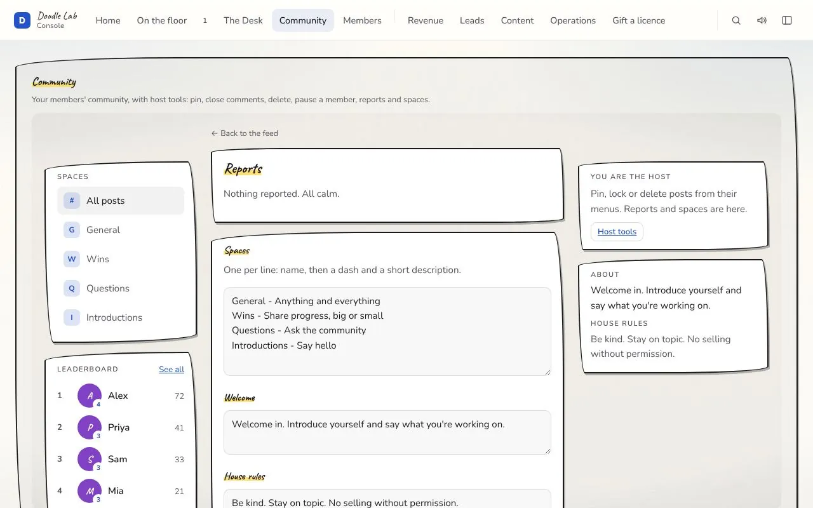The height and width of the screenshot is (508, 813).
Task: Click Back to the feed link
Action: tap(245, 133)
